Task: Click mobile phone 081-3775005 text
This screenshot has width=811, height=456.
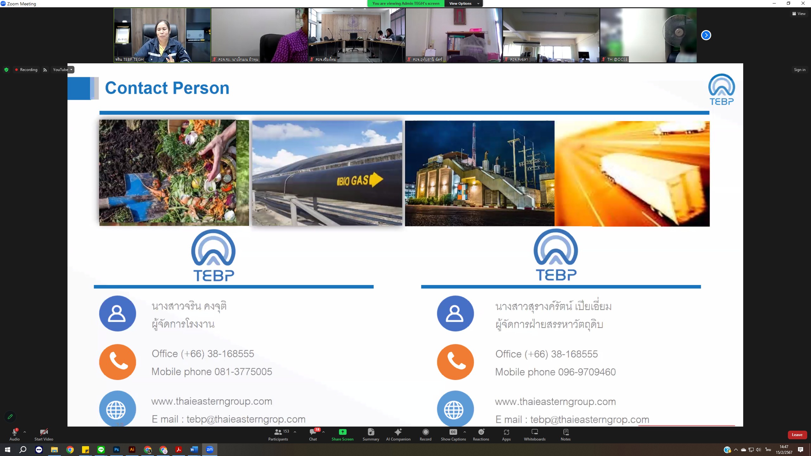Action: point(212,371)
